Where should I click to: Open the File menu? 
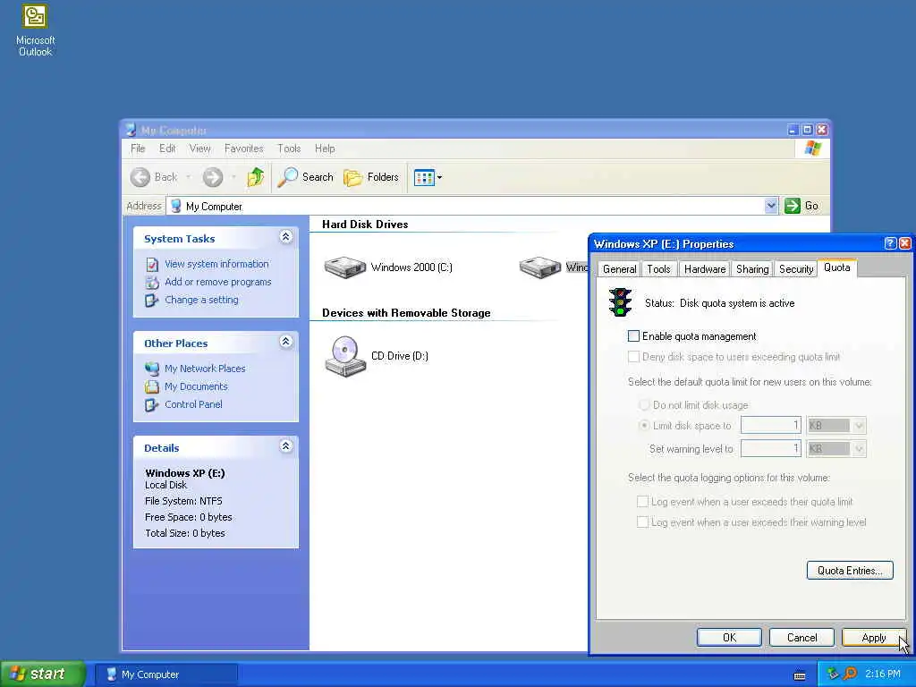coord(138,148)
